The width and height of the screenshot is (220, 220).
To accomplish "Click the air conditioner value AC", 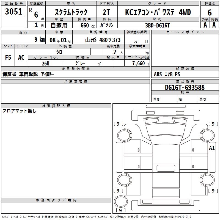I will pos(21,57).
